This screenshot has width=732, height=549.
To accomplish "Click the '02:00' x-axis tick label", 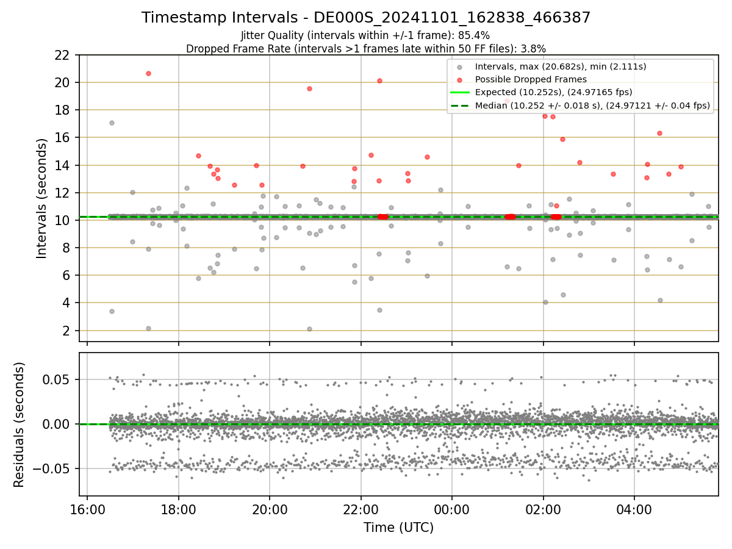I will [544, 509].
